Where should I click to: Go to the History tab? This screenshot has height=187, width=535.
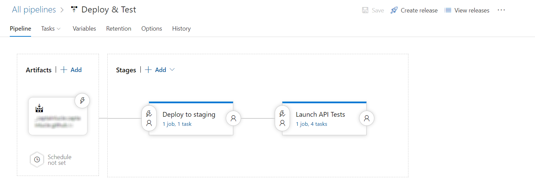[x=181, y=29]
